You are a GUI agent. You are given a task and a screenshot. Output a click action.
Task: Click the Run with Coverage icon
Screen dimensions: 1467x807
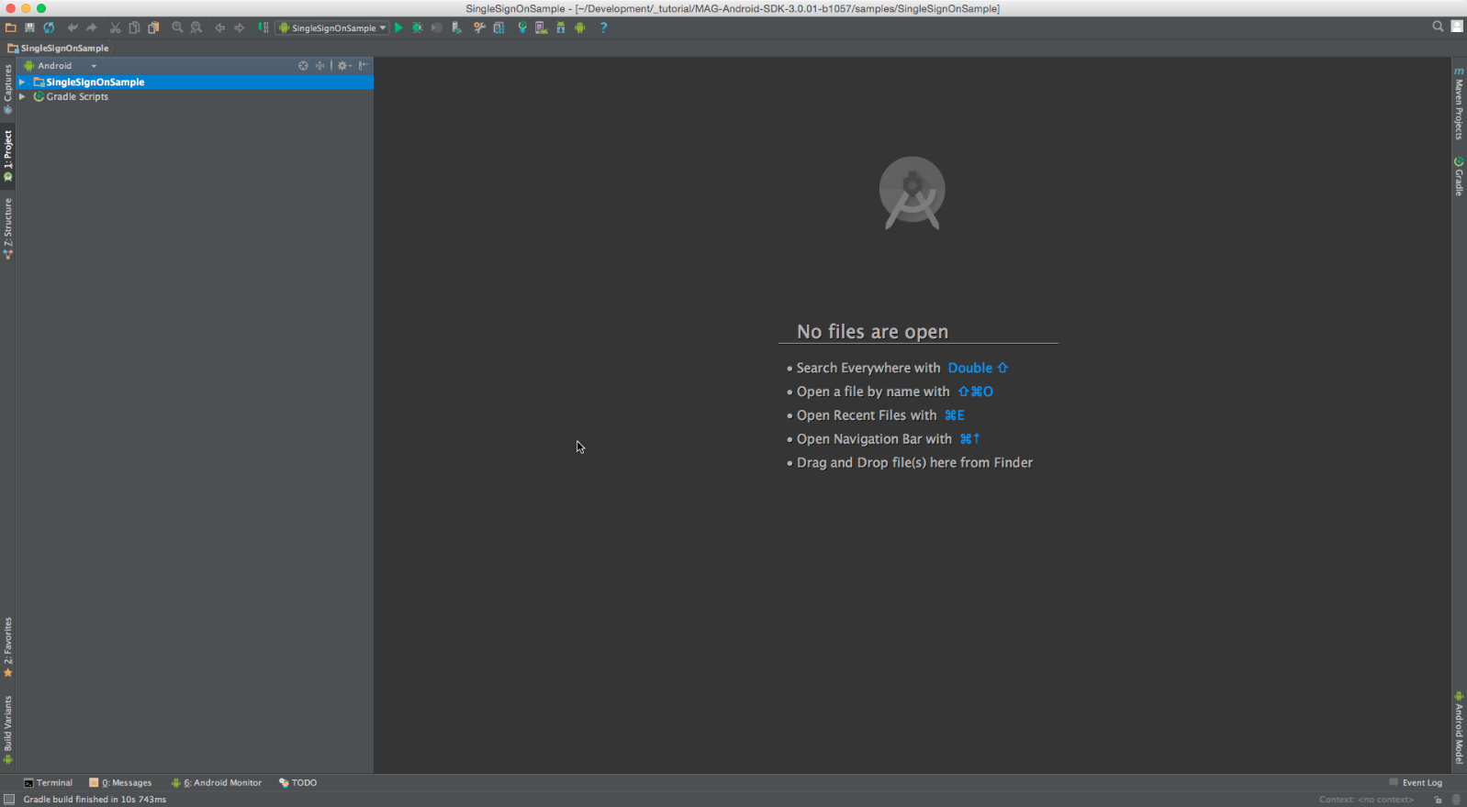(437, 28)
